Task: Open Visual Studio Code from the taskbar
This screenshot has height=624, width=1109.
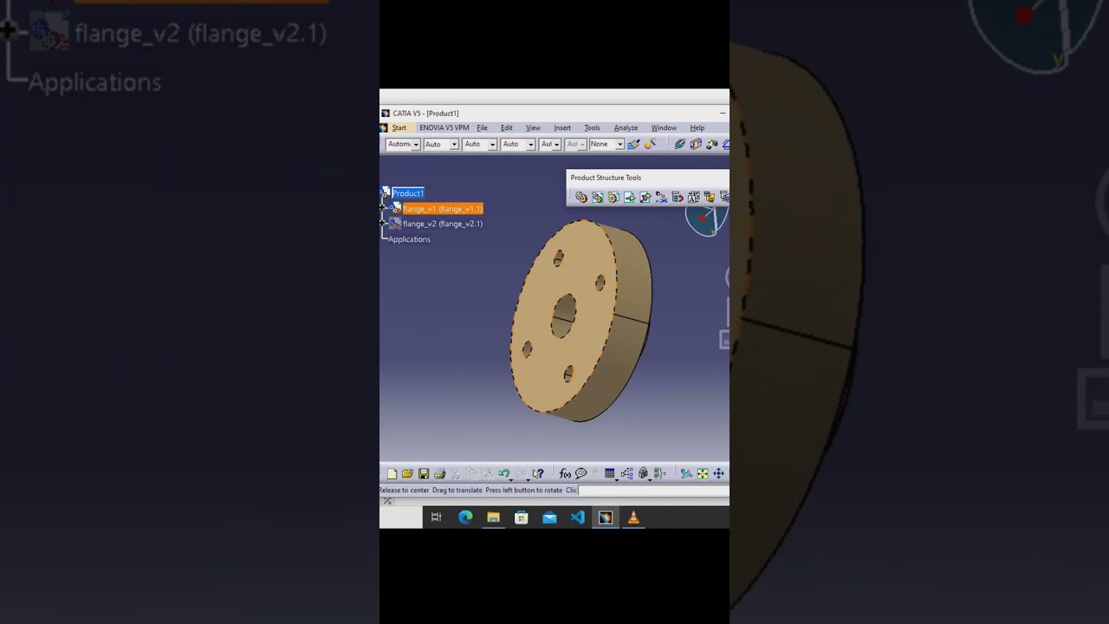Action: tap(578, 517)
